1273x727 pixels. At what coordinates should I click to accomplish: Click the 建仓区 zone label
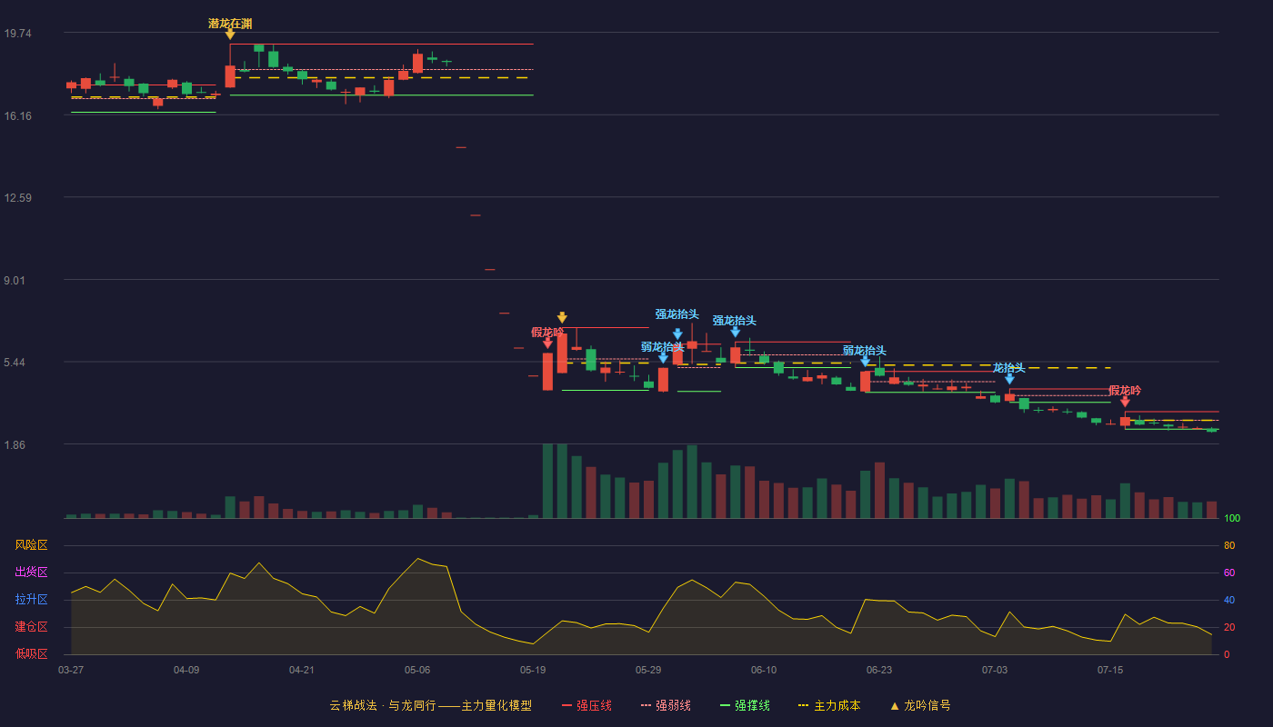coord(31,627)
